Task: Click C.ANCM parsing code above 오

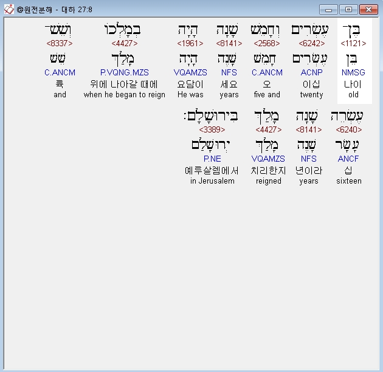Action: 267,72
